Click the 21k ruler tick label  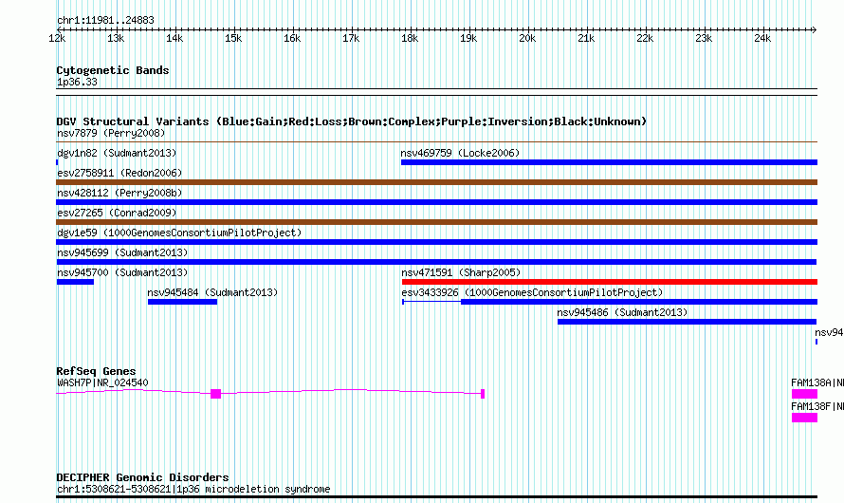(586, 38)
